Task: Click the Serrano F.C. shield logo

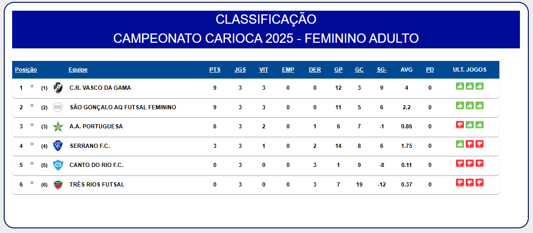Action: point(58,146)
